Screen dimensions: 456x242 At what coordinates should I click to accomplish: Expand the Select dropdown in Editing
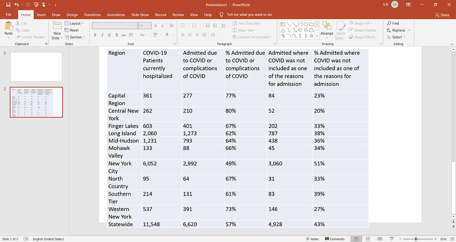396,37
